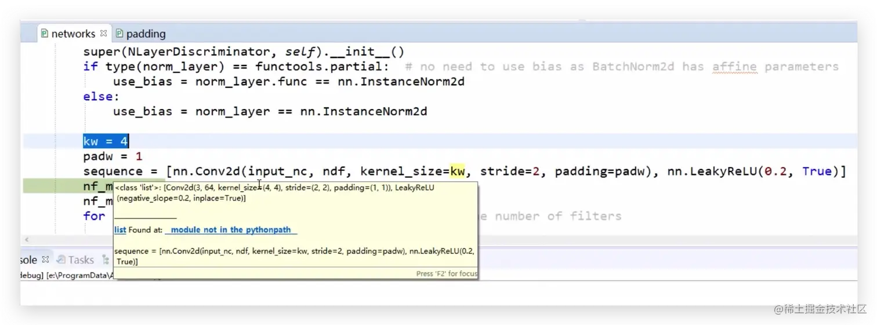The height and width of the screenshot is (325, 877).
Task: Click the console path text 'e:\ProgramData'
Action: [x=80, y=276]
